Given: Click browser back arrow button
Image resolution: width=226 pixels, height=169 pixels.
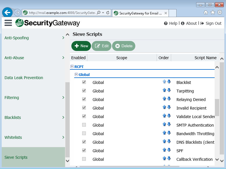Looking at the screenshot, I should [8, 13].
